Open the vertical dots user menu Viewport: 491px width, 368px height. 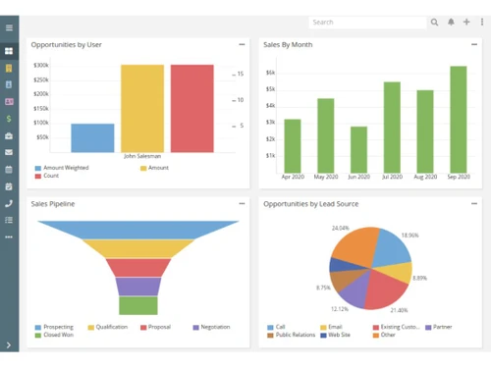tap(482, 22)
